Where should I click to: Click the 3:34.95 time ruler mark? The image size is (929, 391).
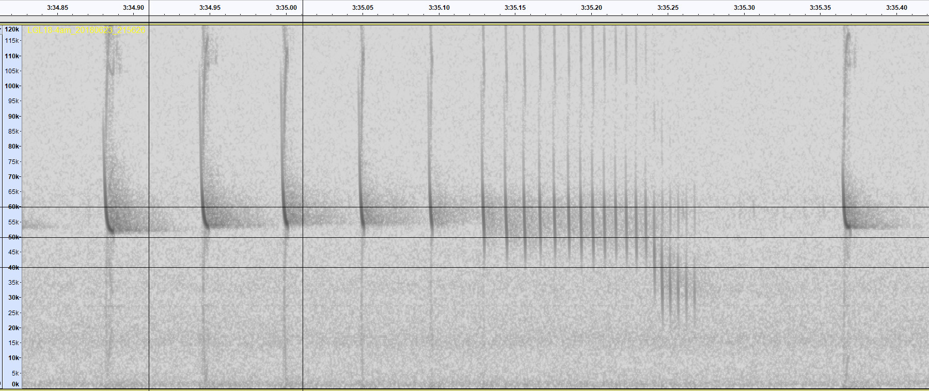tap(210, 8)
